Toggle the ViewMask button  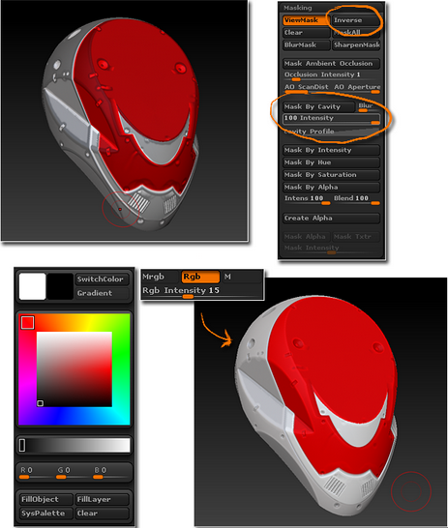coord(306,20)
